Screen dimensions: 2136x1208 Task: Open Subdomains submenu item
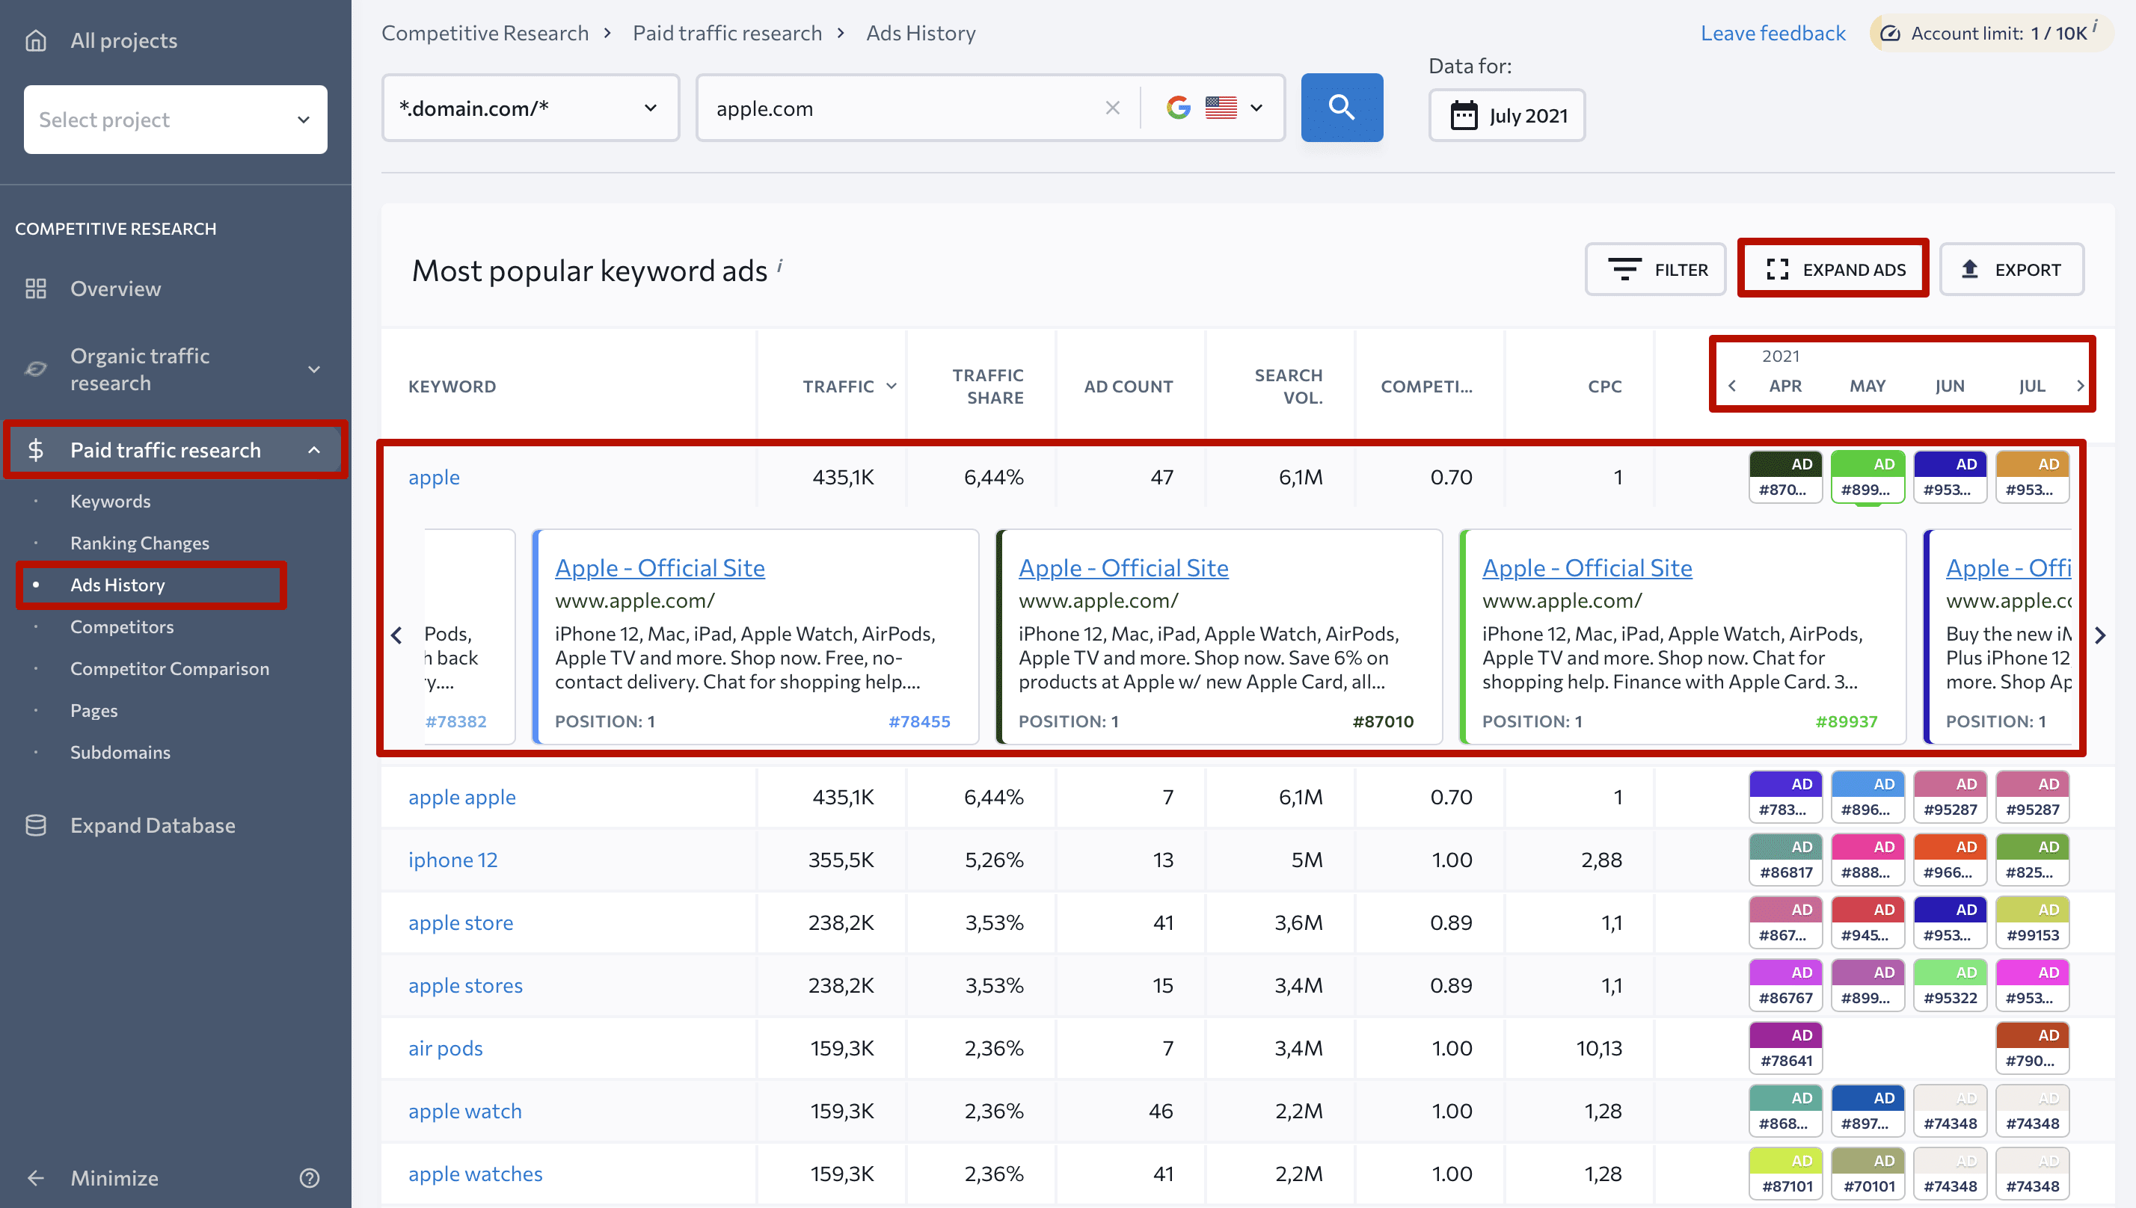coord(120,753)
